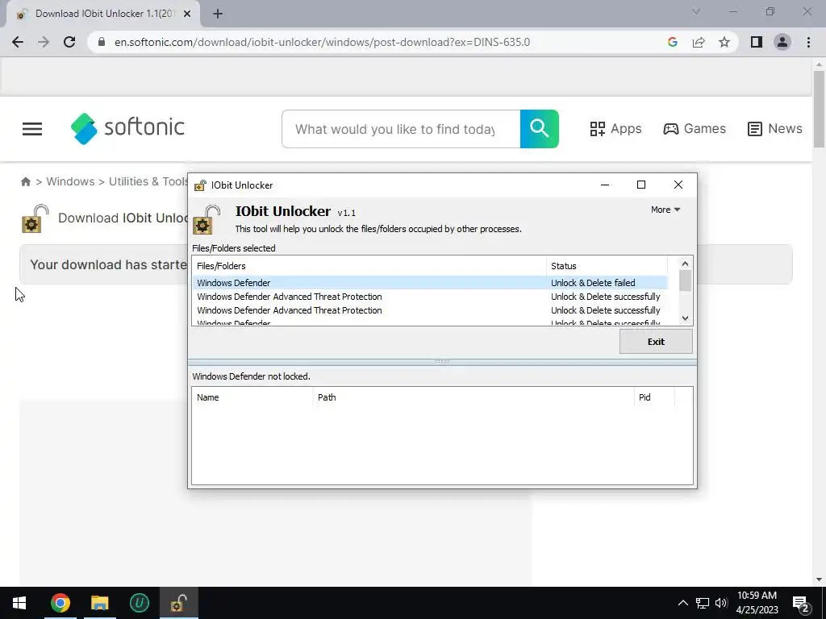Minimize the IObit Unlocker window
Viewport: 826px width, 619px height.
click(x=605, y=185)
